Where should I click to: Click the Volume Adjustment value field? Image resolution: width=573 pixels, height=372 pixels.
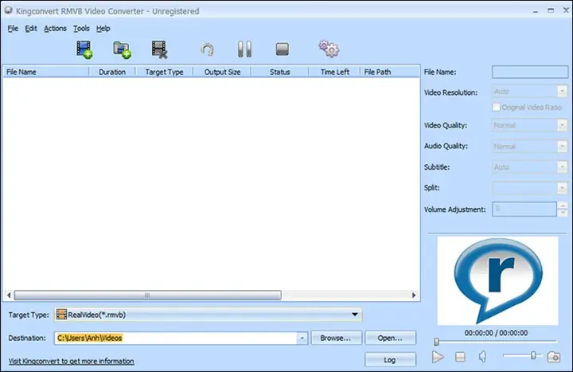tap(524, 209)
